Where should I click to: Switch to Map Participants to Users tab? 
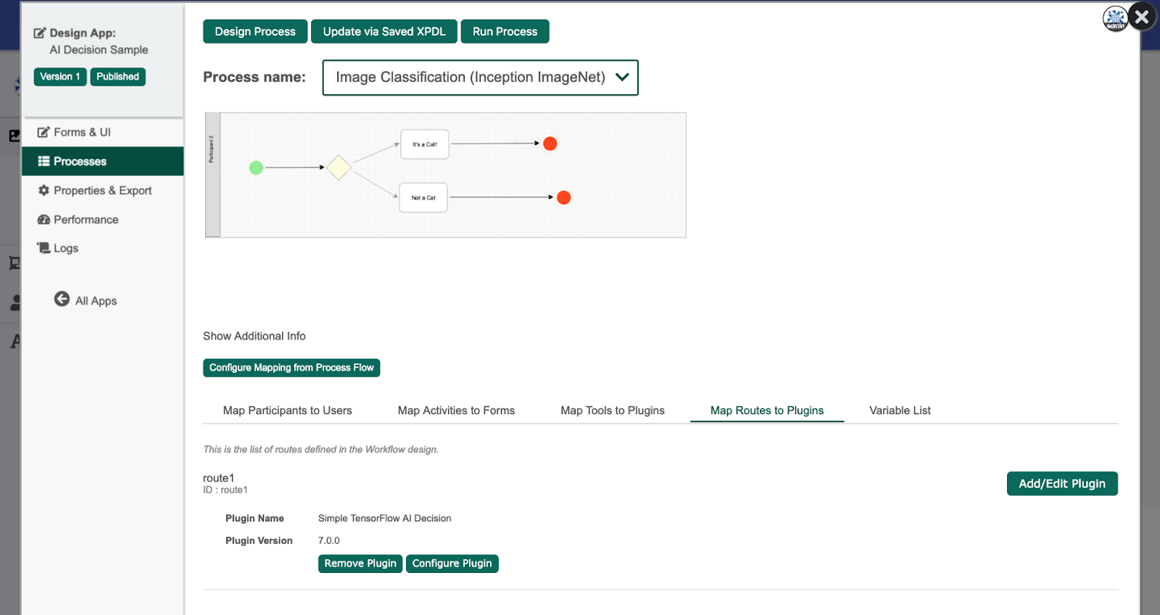287,410
